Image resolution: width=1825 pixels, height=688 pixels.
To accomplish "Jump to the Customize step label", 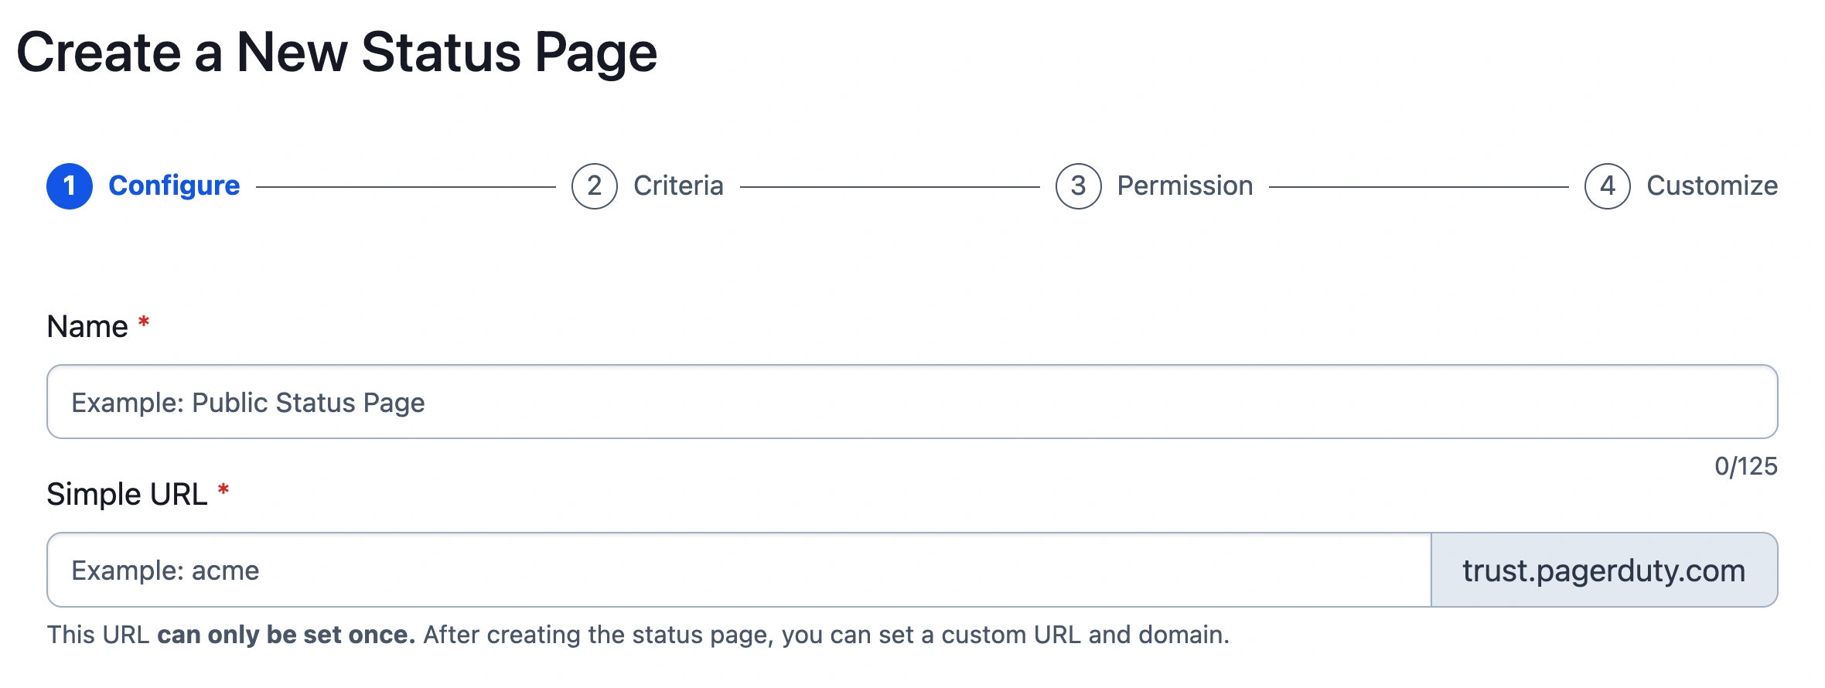I will [1711, 186].
